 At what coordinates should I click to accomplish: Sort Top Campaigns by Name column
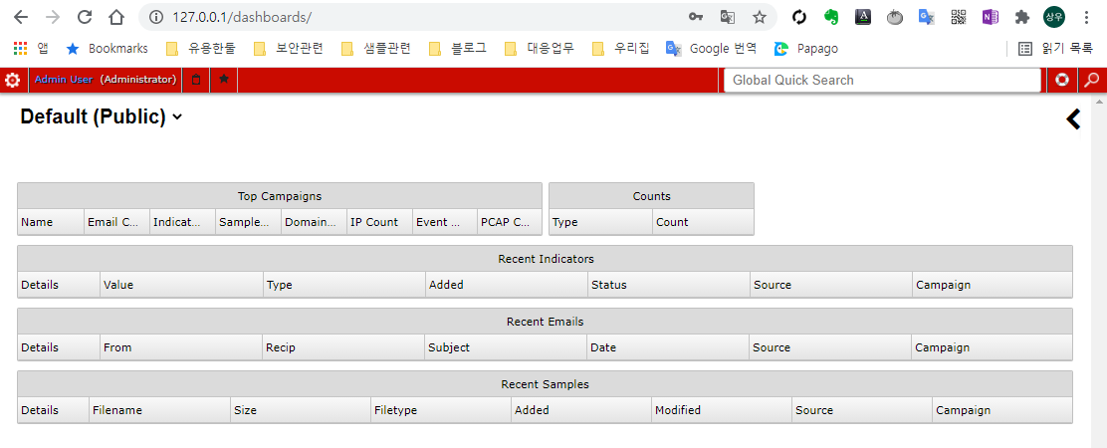(51, 222)
